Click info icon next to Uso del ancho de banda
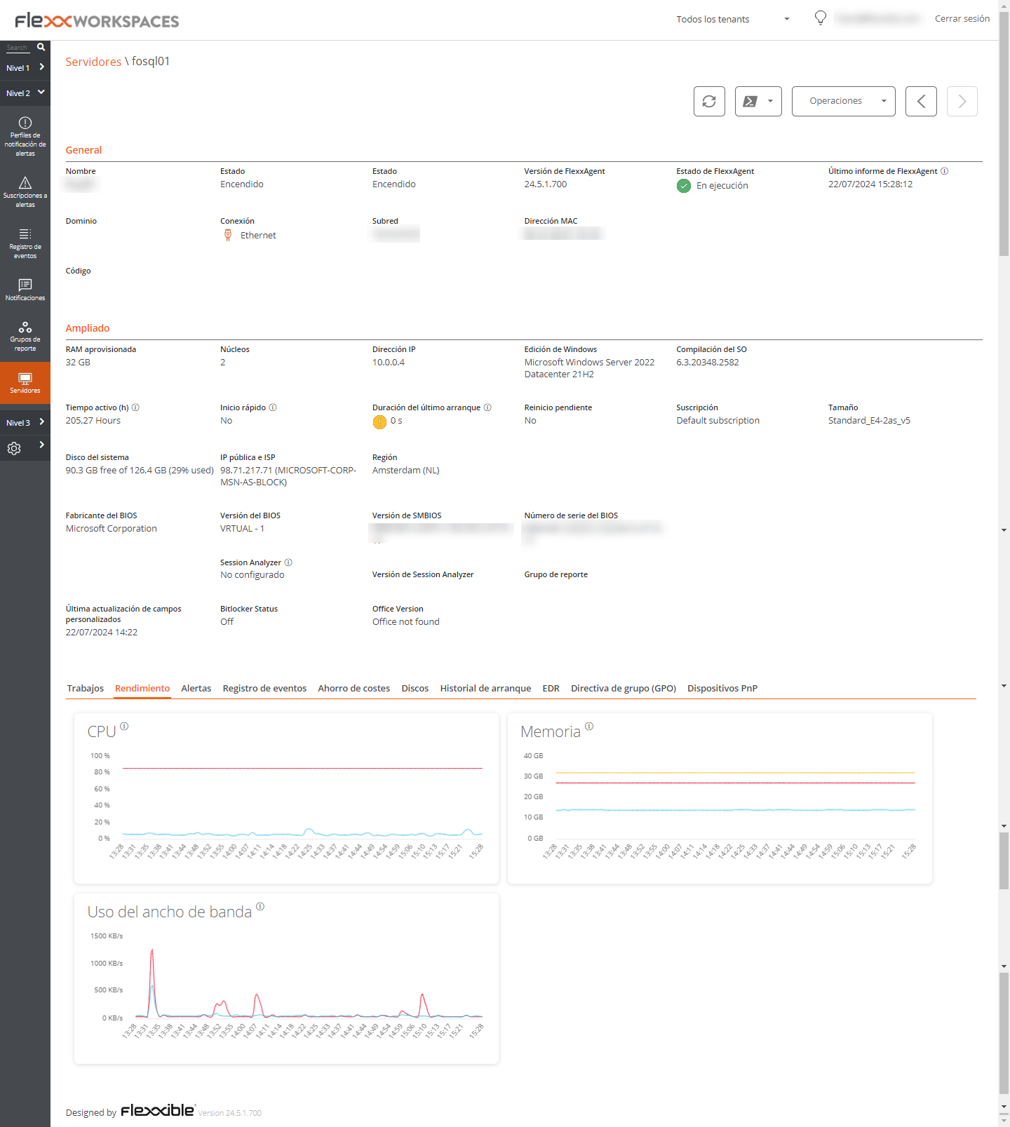Viewport: 1010px width, 1127px height. point(260,907)
